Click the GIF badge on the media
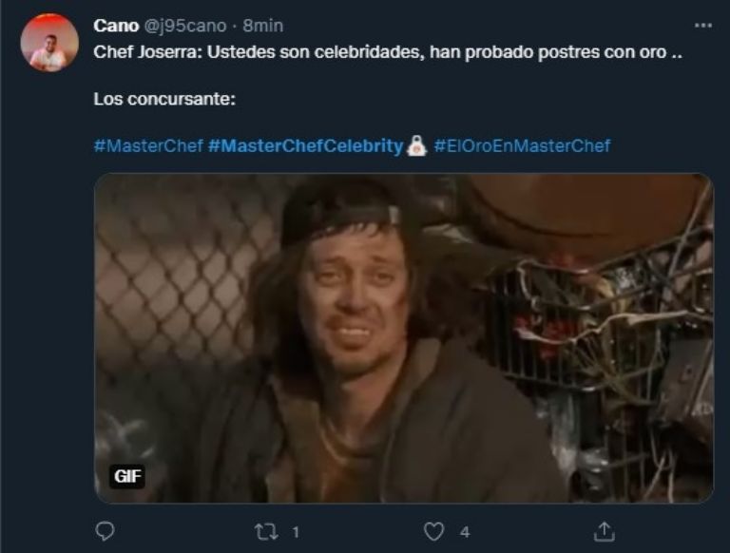This screenshot has height=553, width=730. [127, 476]
